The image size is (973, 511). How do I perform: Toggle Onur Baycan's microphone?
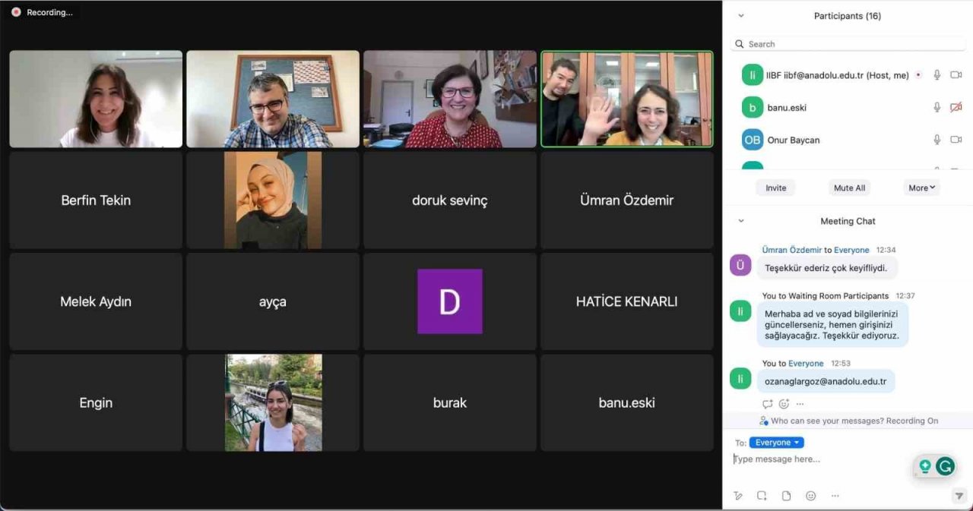tap(937, 140)
